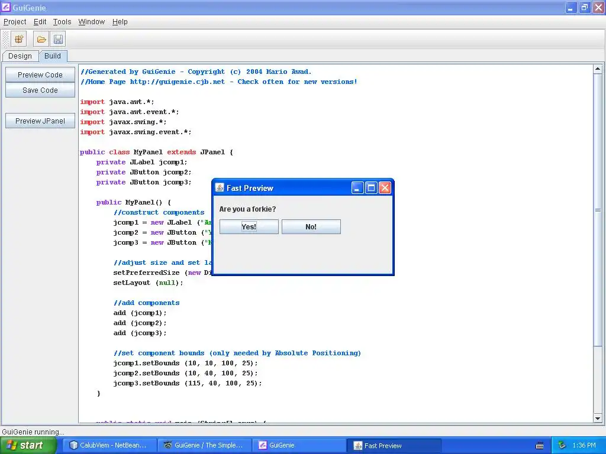Click the code scrollbar up arrow
Image resolution: width=606 pixels, height=454 pixels.
click(x=598, y=69)
